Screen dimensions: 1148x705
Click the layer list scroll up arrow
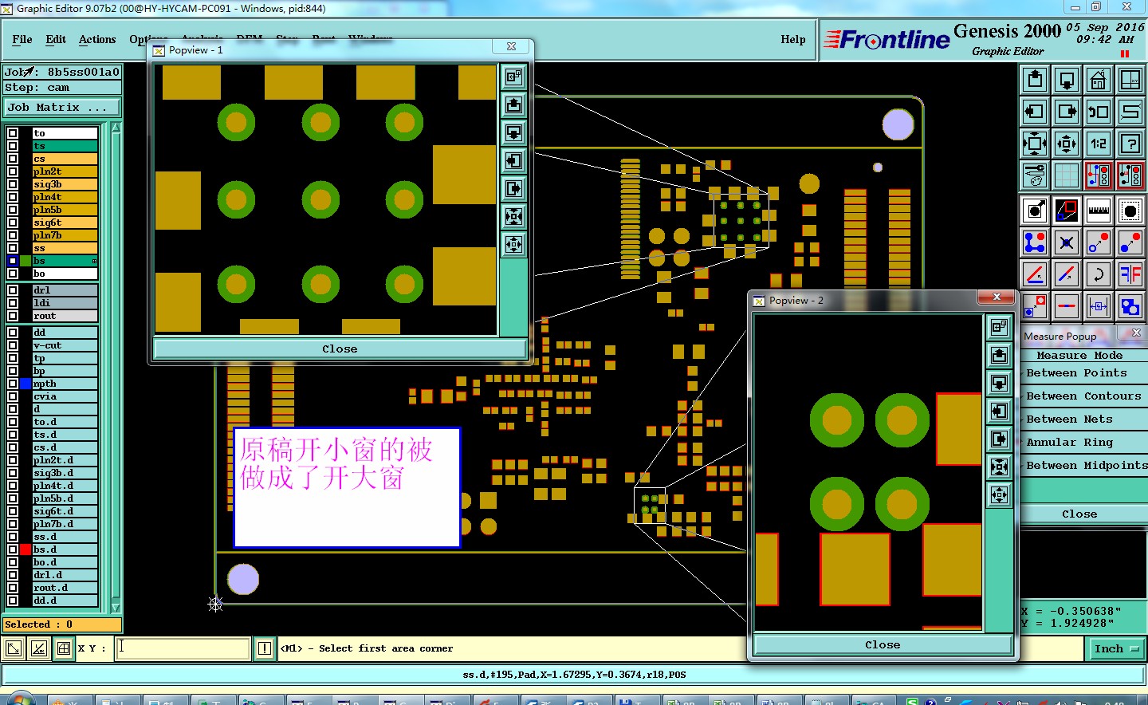pos(116,128)
